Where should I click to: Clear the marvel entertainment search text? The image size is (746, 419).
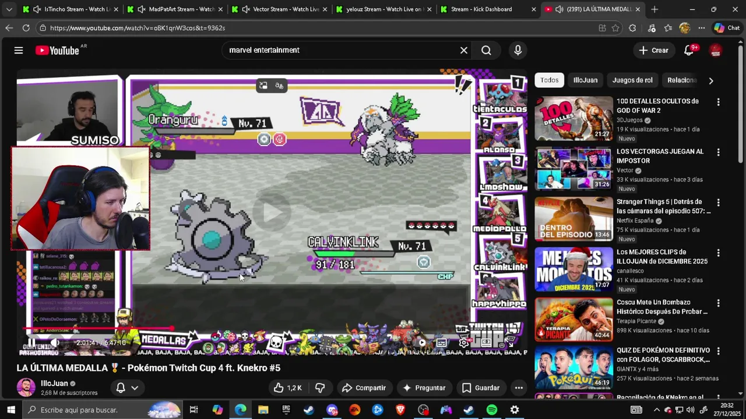click(464, 51)
